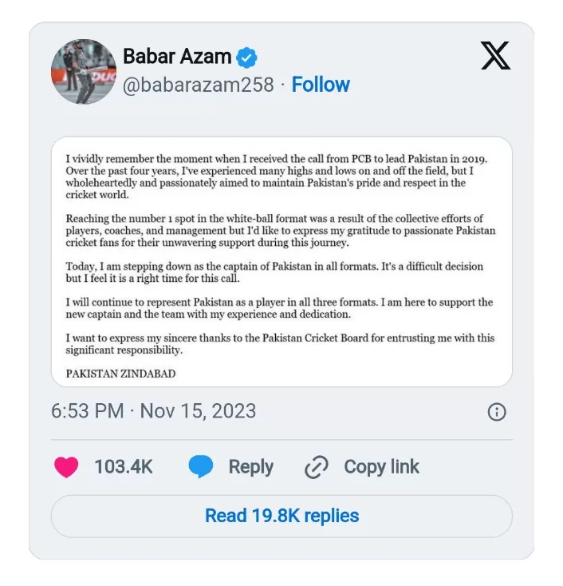
Task: Open Babar Azam's profile picture
Action: (x=84, y=71)
